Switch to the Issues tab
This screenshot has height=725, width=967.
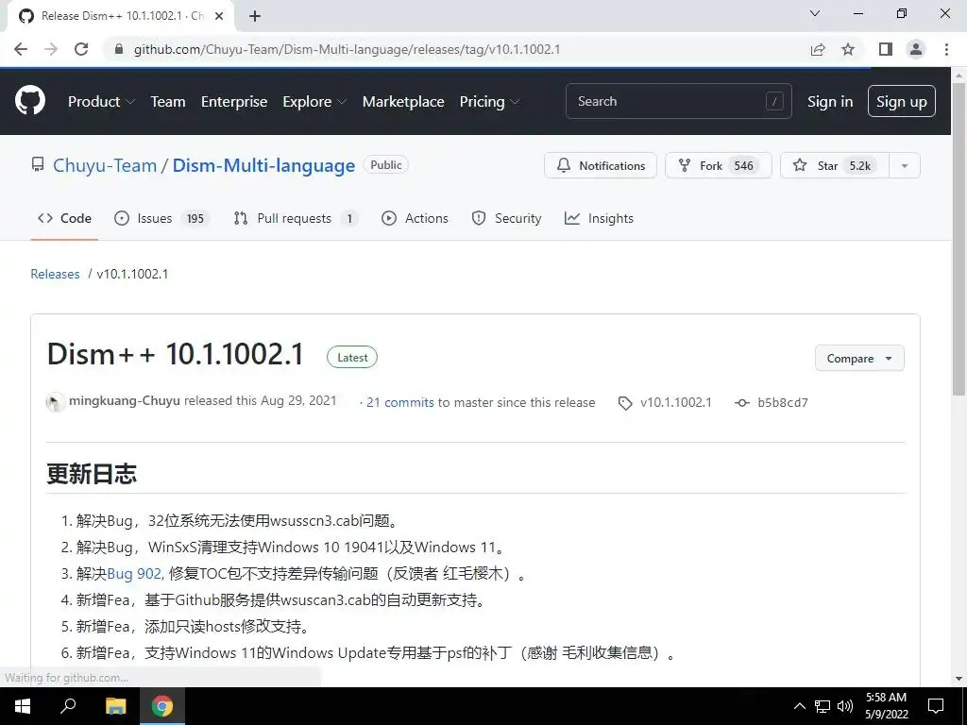point(162,218)
